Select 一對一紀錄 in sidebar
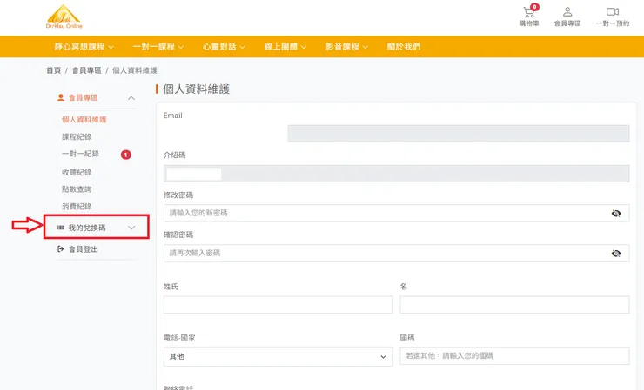This screenshot has width=644, height=390. [80, 154]
